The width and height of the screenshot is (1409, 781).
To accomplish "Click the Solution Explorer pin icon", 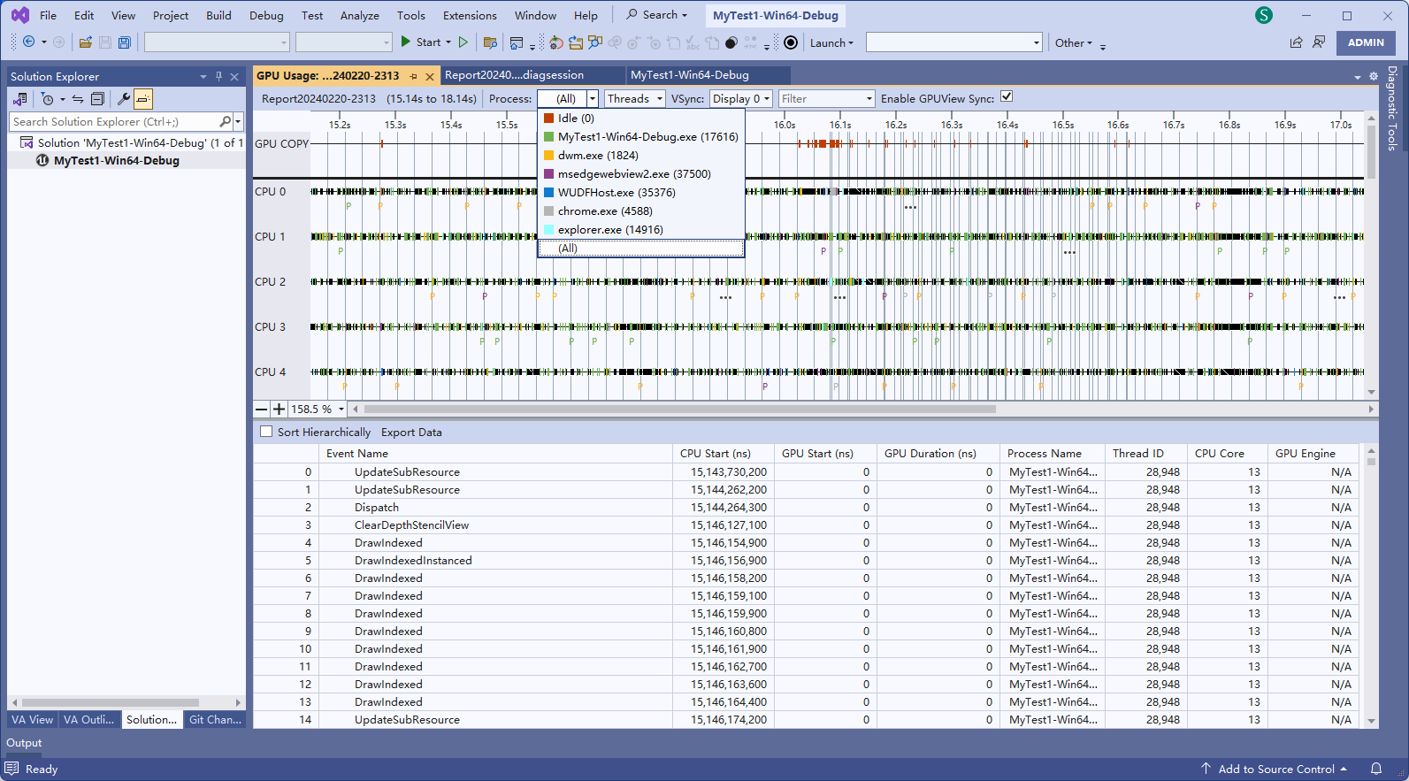I will pyautogui.click(x=218, y=76).
